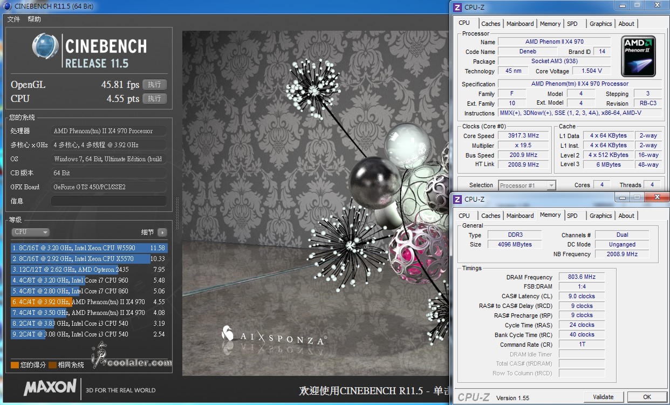The image size is (670, 405).
Task: Click the CAS# Latency value 9.0 clocks
Action: click(582, 296)
